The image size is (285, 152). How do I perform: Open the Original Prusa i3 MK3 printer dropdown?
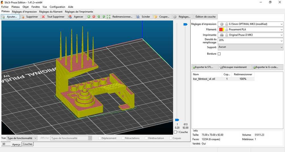pyautogui.click(x=251, y=35)
